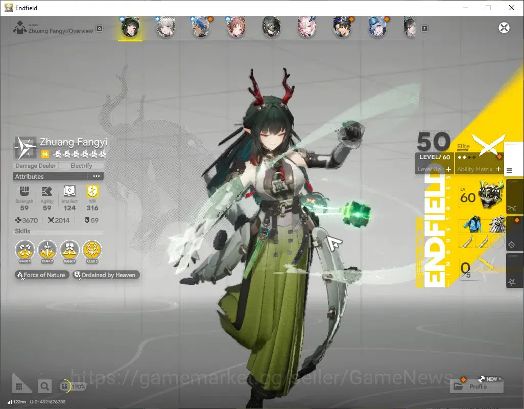The image size is (524, 409).
Task: Click the large level number 50
Action: (x=434, y=141)
